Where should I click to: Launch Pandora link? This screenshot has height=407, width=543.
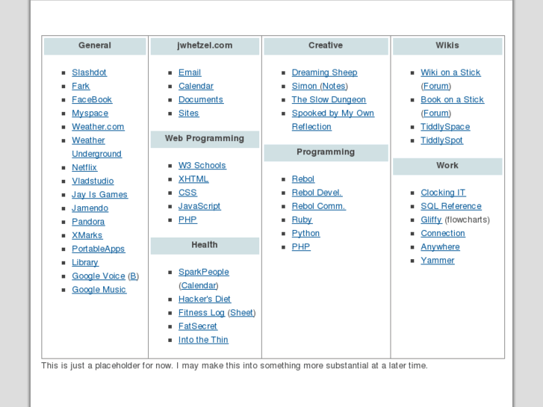pos(88,222)
